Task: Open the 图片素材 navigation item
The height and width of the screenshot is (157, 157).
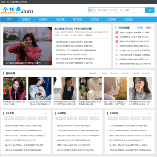Action: coord(77,20)
